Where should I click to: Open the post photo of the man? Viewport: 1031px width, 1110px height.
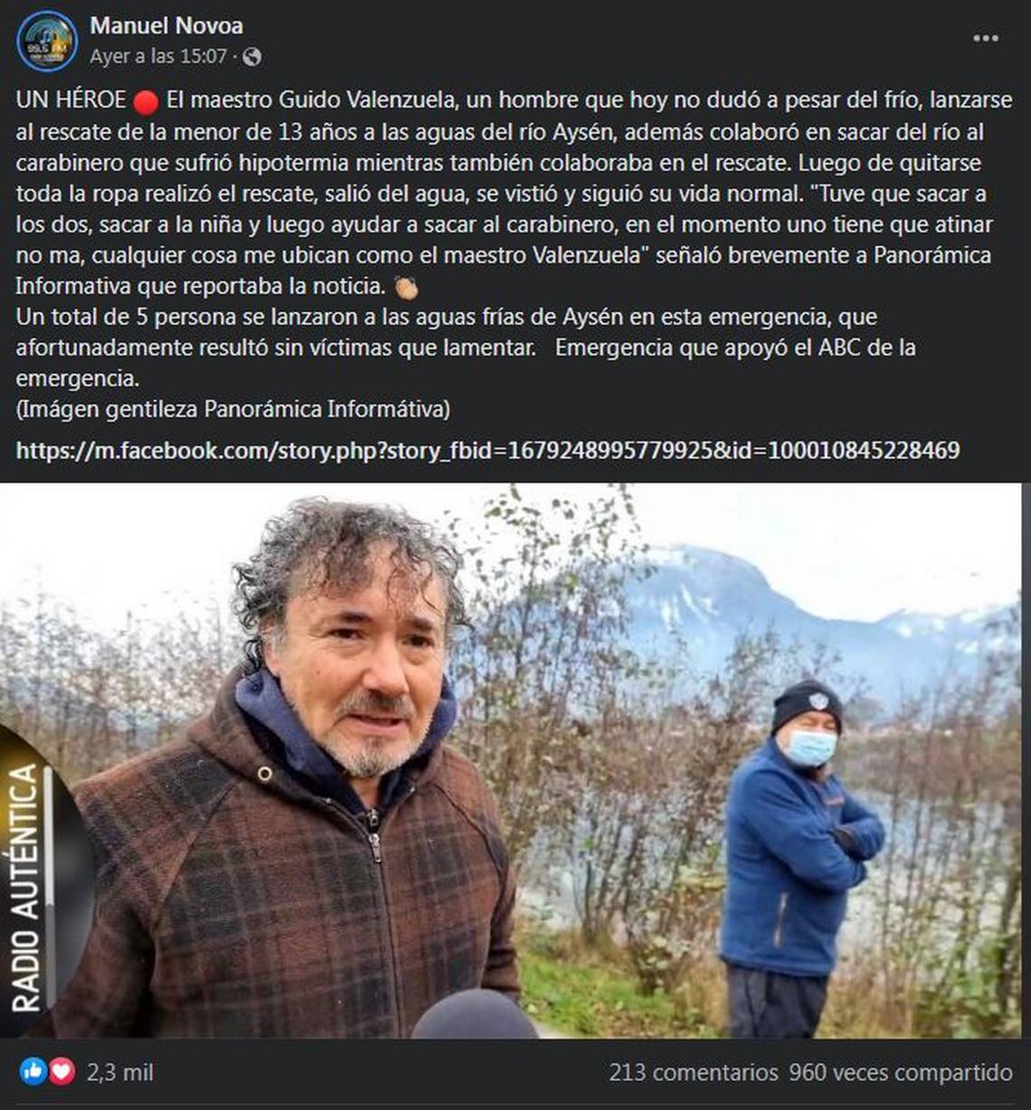tap(510, 761)
